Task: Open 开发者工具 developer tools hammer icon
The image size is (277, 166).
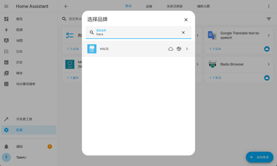Action: 6,119
